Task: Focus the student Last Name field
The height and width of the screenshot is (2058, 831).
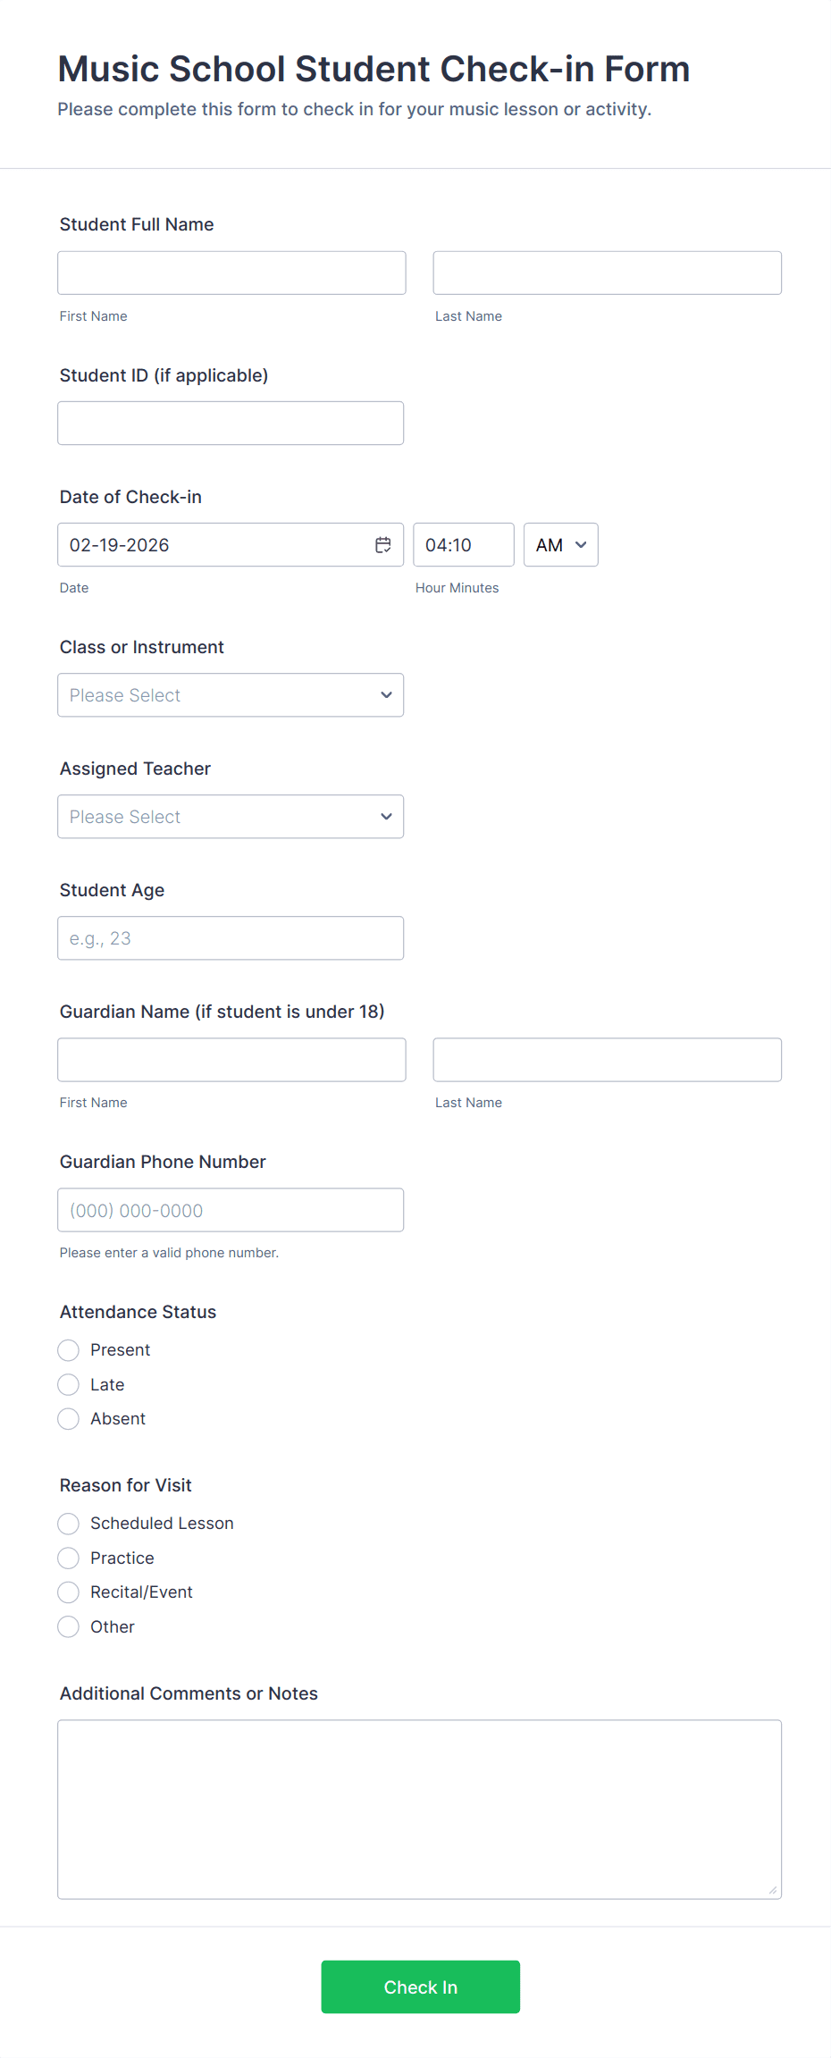Action: [x=607, y=273]
